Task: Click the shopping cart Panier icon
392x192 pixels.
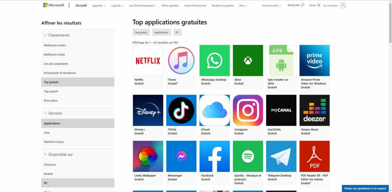Action: coord(319,5)
